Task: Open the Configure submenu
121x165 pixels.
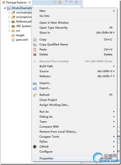Action: coord(77,152)
